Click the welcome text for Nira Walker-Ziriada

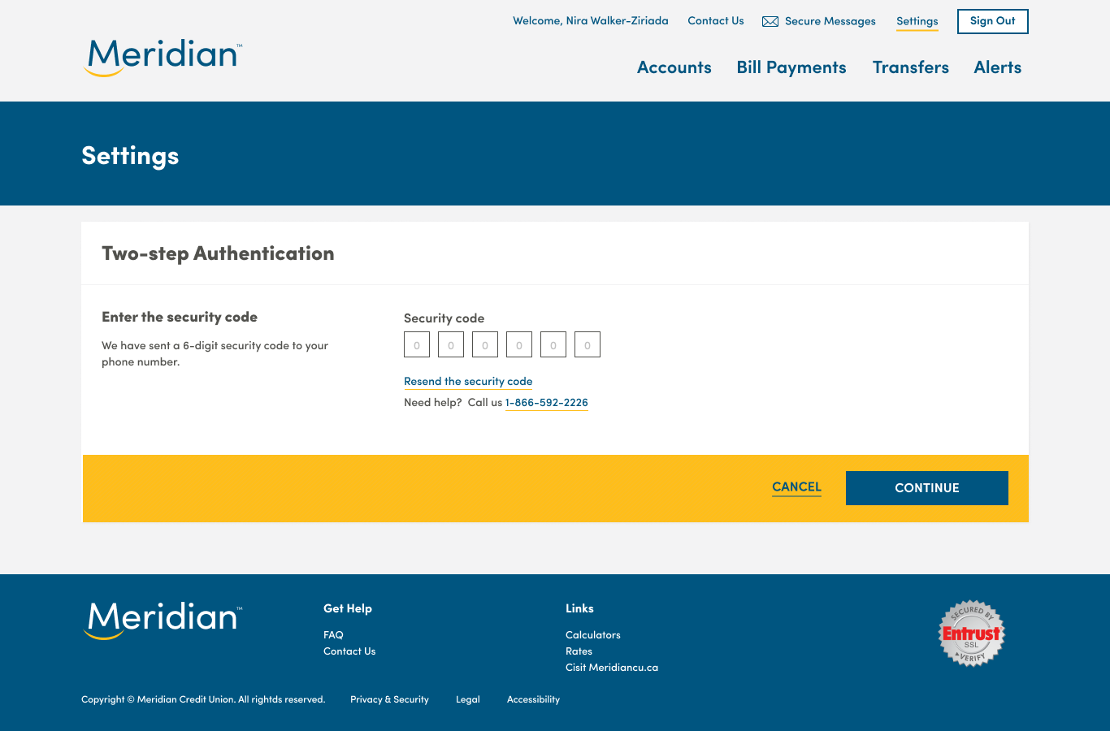[591, 21]
